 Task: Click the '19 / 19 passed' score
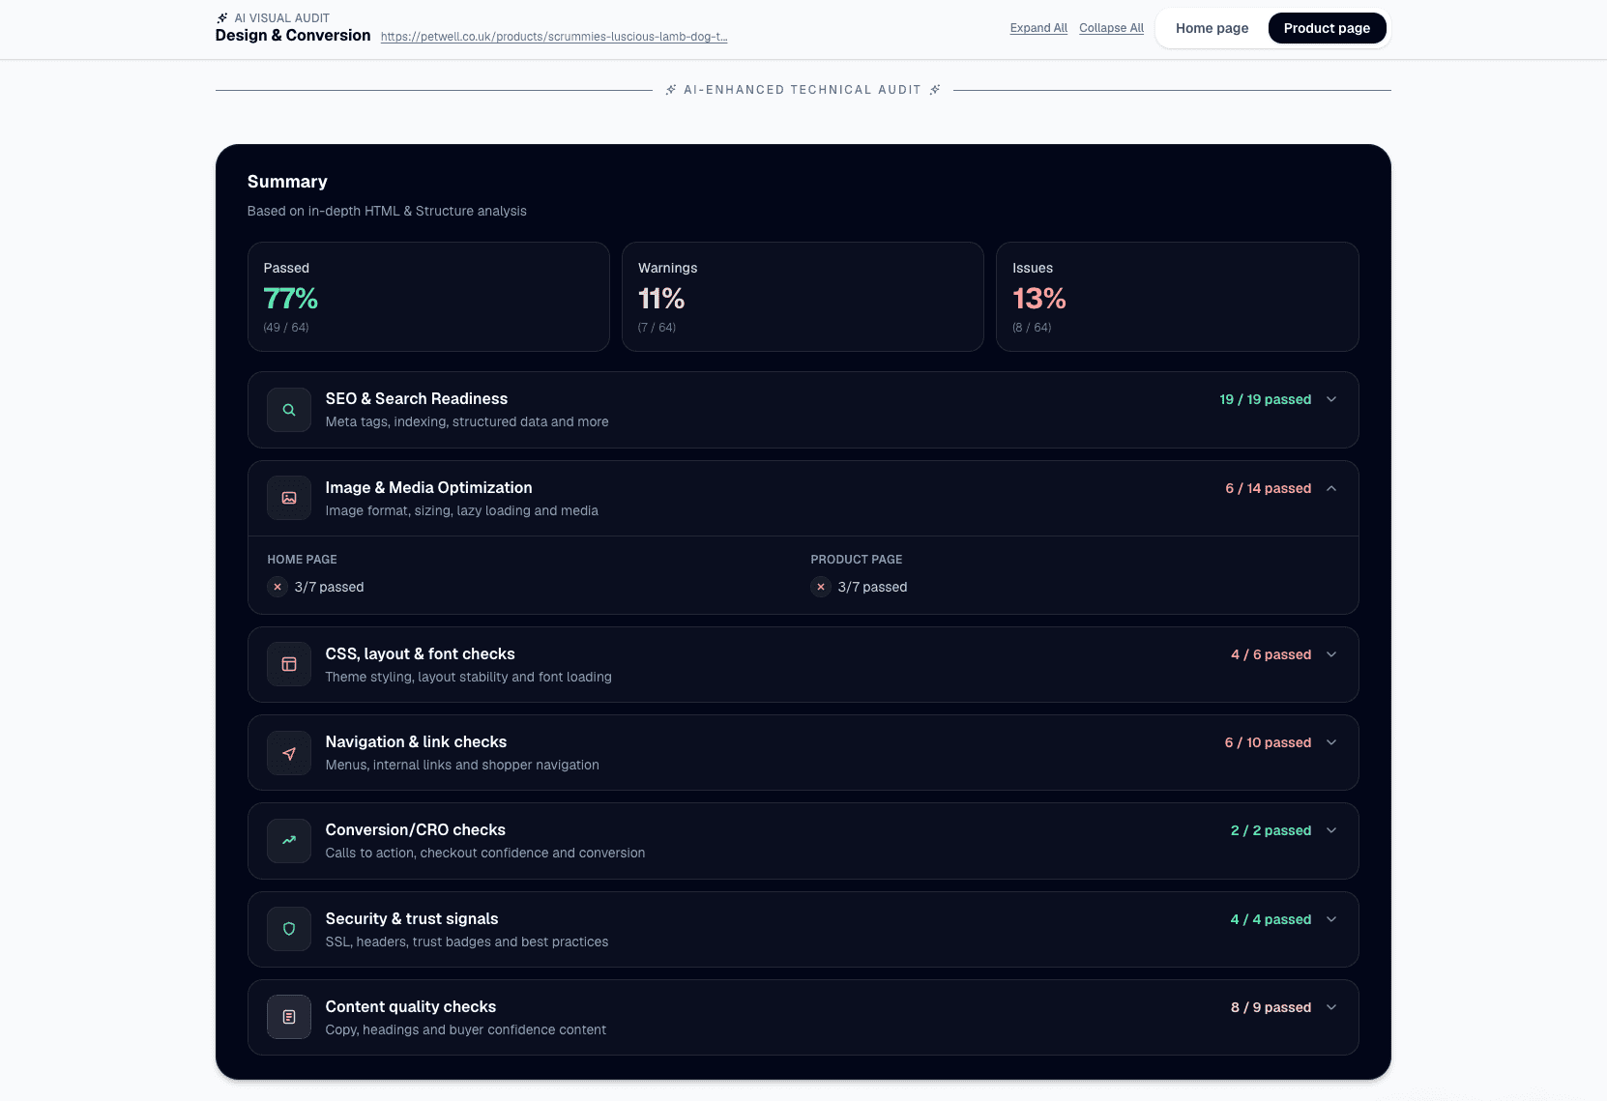(1265, 399)
